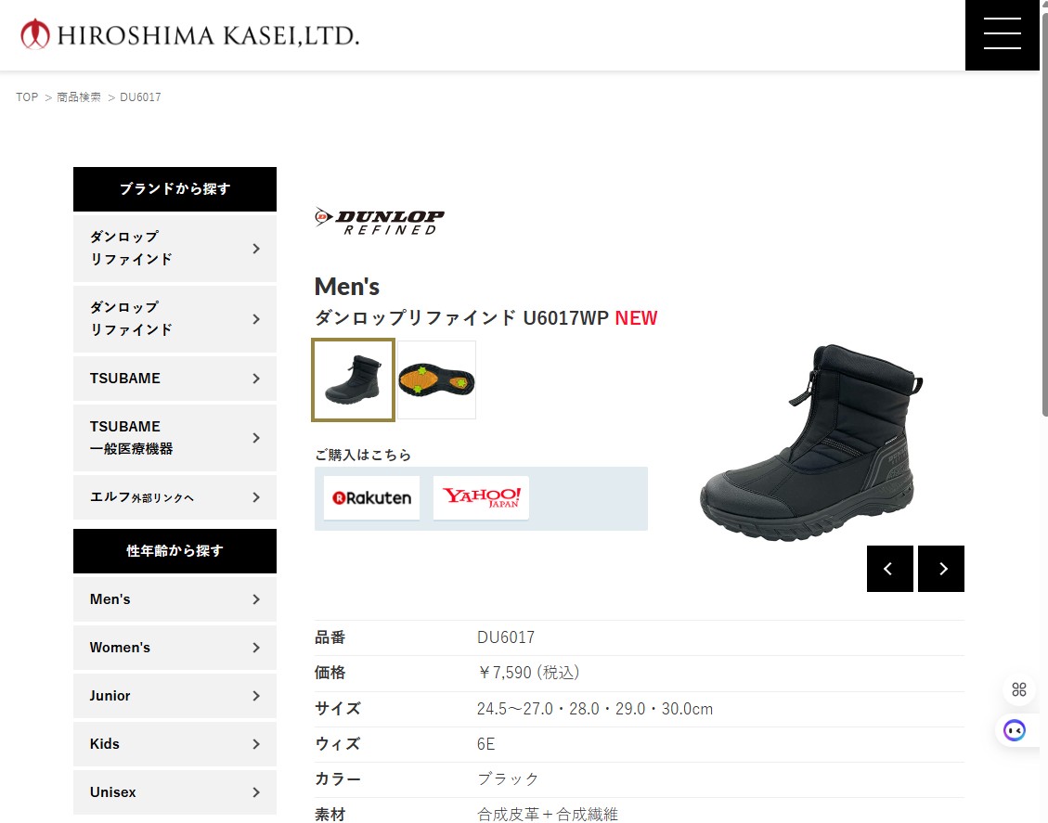This screenshot has height=823, width=1048.
Task: Open the hamburger menu icon
Action: pos(1002,34)
